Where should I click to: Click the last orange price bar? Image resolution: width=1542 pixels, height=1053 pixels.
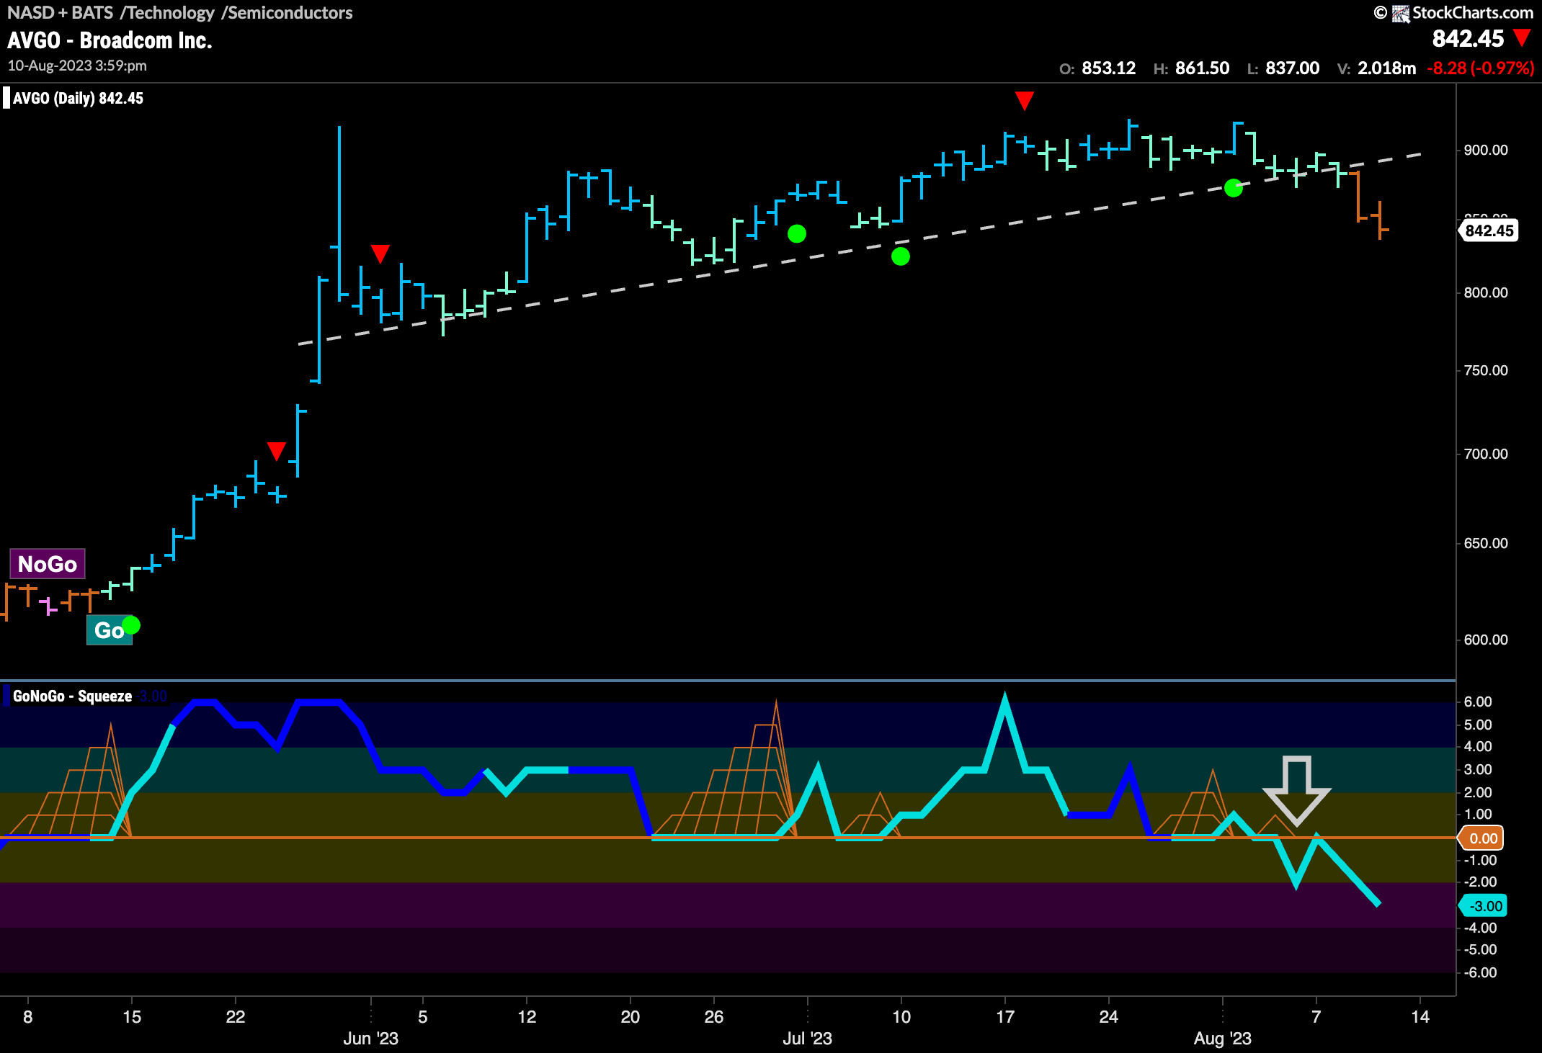1380,220
